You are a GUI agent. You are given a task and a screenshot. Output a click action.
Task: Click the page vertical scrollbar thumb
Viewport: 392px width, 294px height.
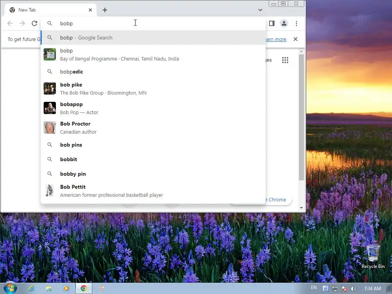pyautogui.click(x=301, y=117)
